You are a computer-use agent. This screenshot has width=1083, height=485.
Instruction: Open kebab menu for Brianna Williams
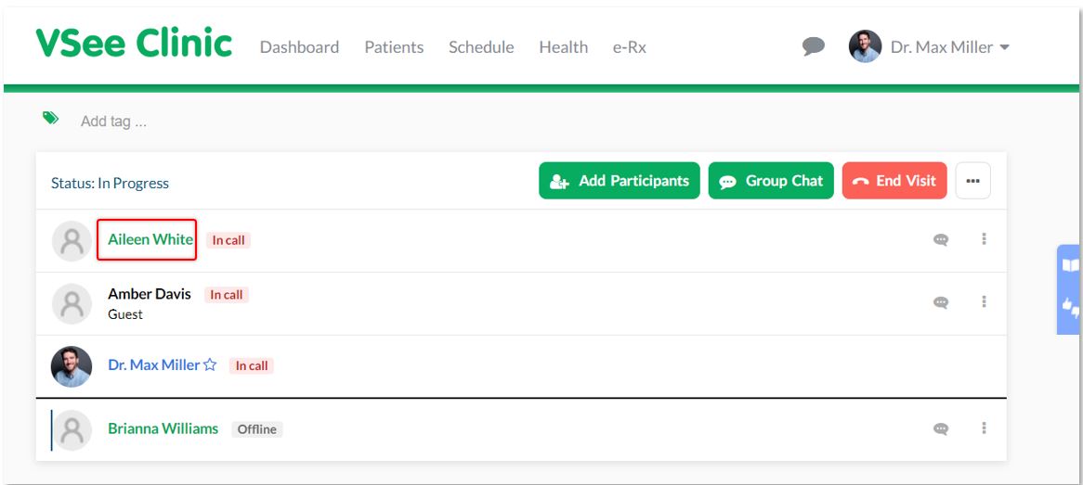(x=984, y=428)
